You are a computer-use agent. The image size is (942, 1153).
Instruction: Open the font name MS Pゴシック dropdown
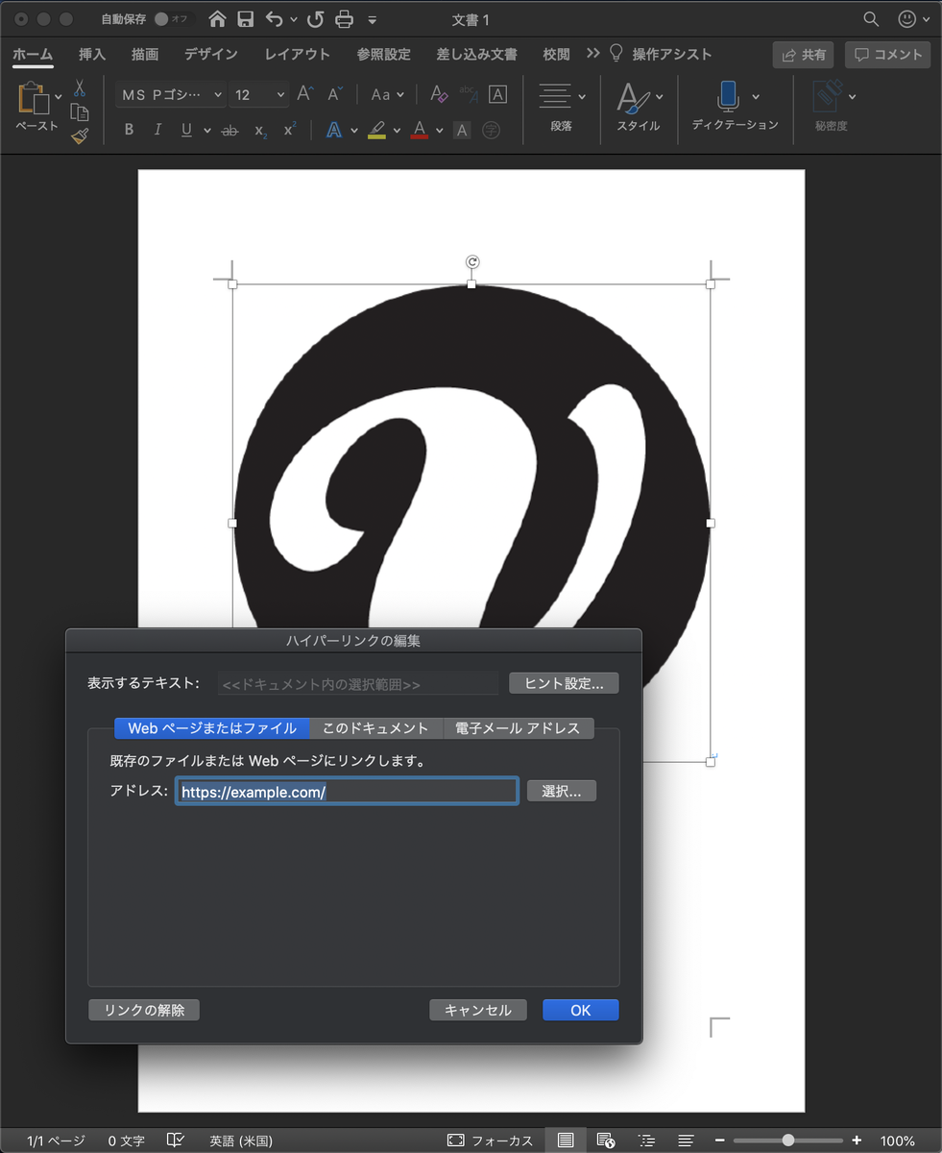(170, 94)
